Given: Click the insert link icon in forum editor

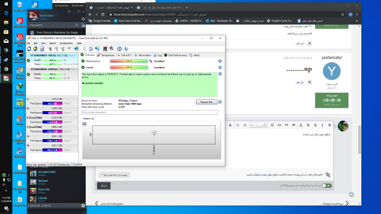Looking at the screenshot, I should click(293, 125).
